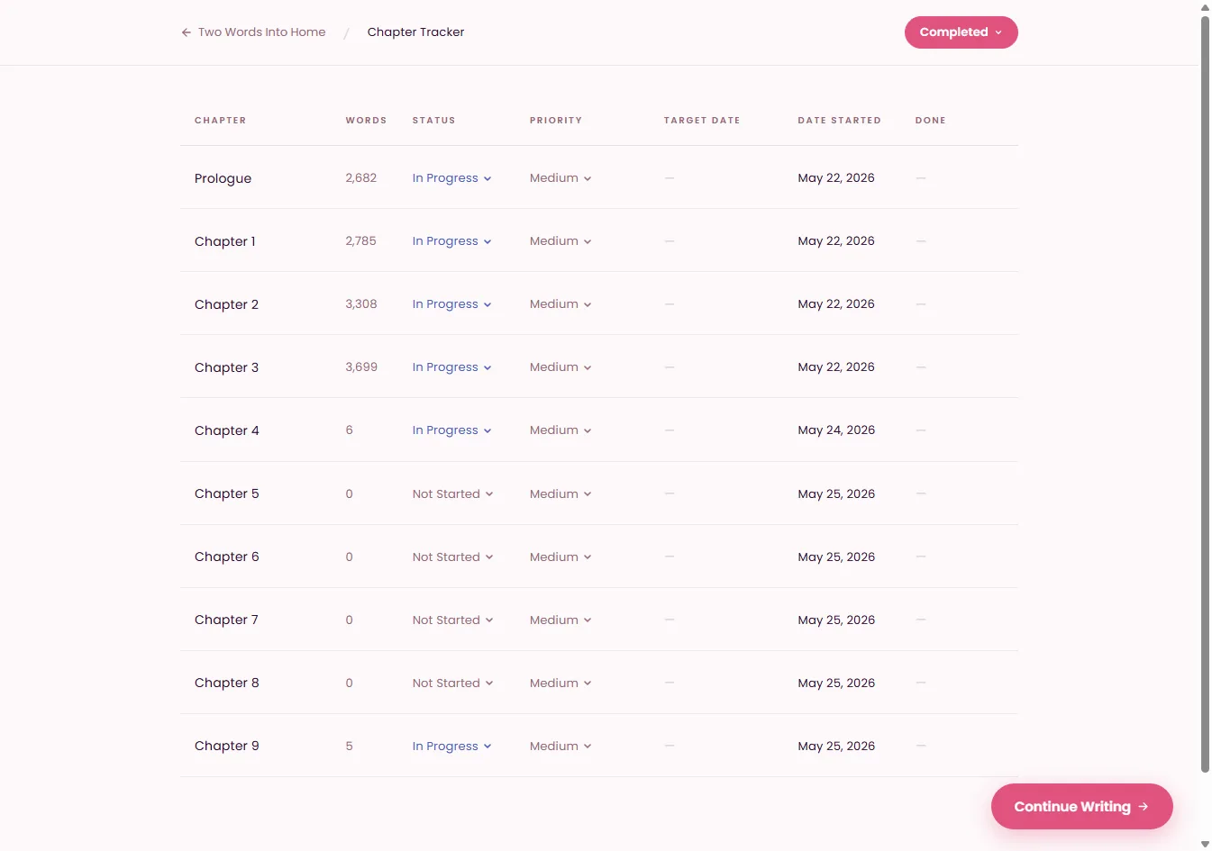Change Chapter 4 priority dropdown
Screen dimensions: 1212x851
(x=560, y=430)
